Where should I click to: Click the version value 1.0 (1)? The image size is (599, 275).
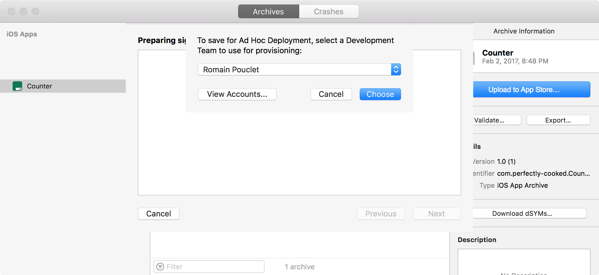point(506,161)
